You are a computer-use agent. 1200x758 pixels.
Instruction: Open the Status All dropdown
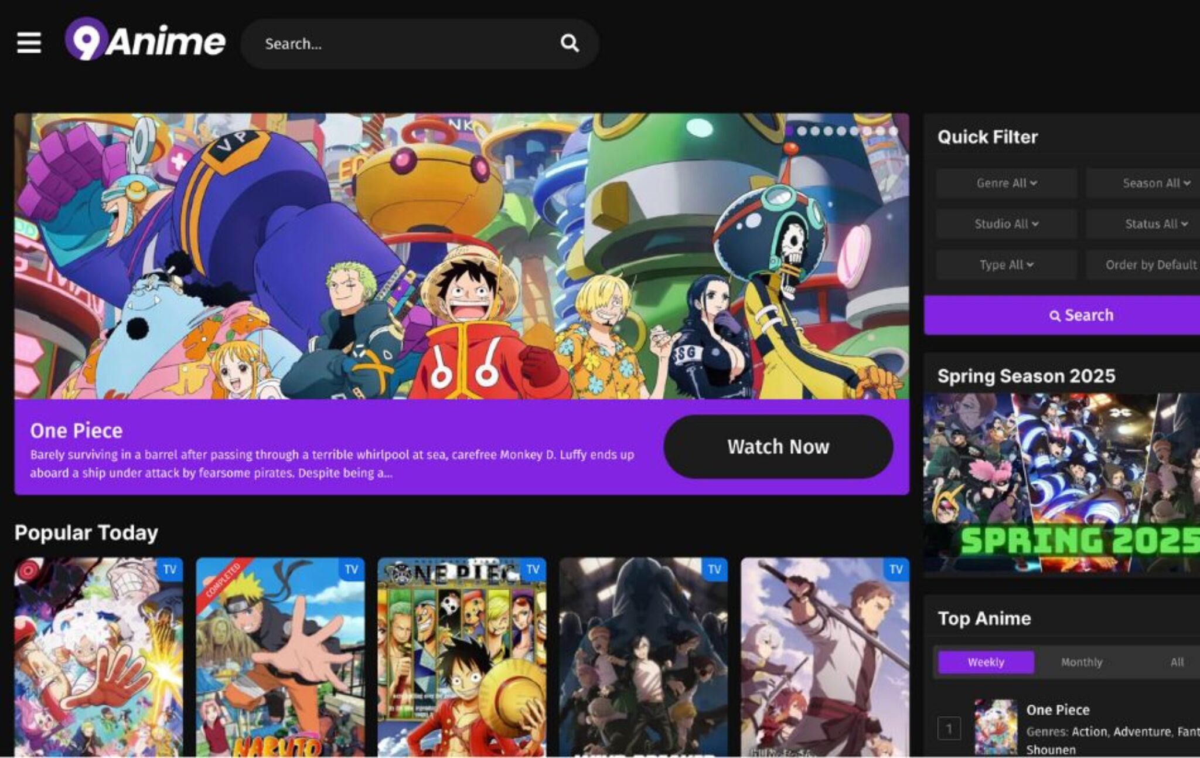click(x=1154, y=224)
